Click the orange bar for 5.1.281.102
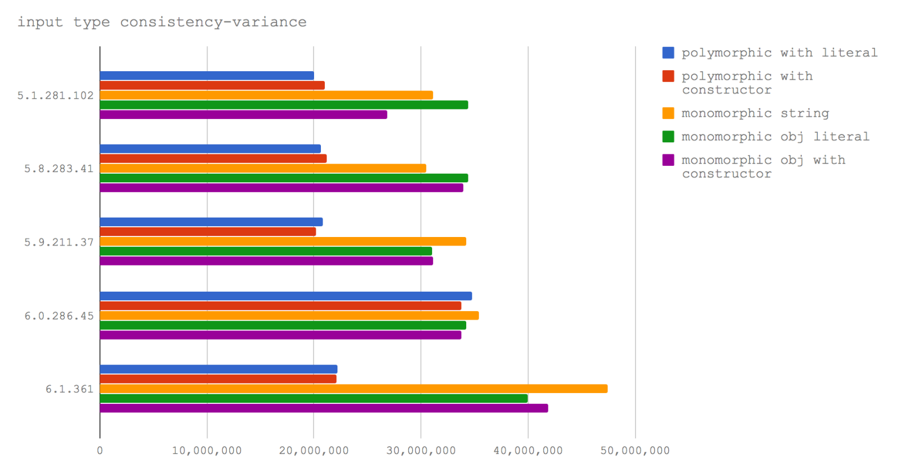The image size is (912, 474). pyautogui.click(x=267, y=95)
